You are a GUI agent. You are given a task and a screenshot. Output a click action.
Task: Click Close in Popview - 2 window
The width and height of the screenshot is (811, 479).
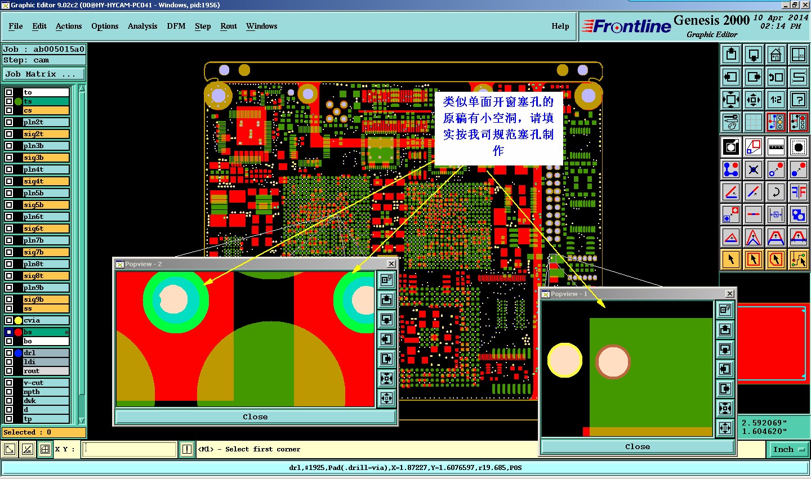coord(255,417)
